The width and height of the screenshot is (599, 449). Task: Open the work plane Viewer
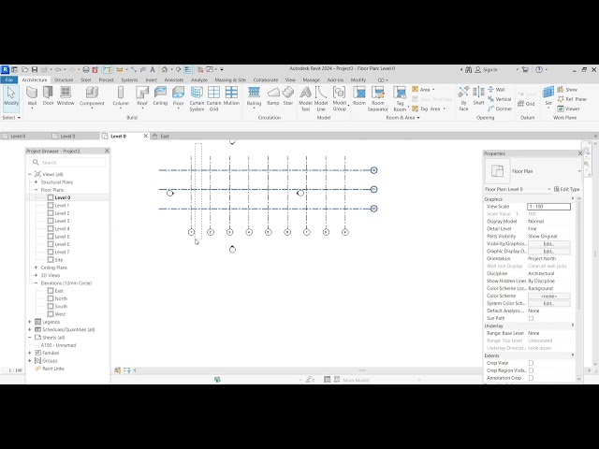click(x=568, y=109)
